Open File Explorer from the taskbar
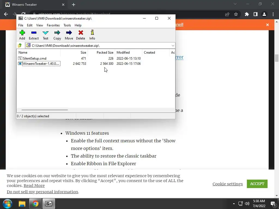 22,204
